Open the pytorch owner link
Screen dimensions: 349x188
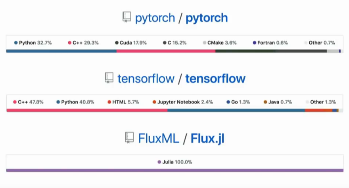[x=155, y=18]
